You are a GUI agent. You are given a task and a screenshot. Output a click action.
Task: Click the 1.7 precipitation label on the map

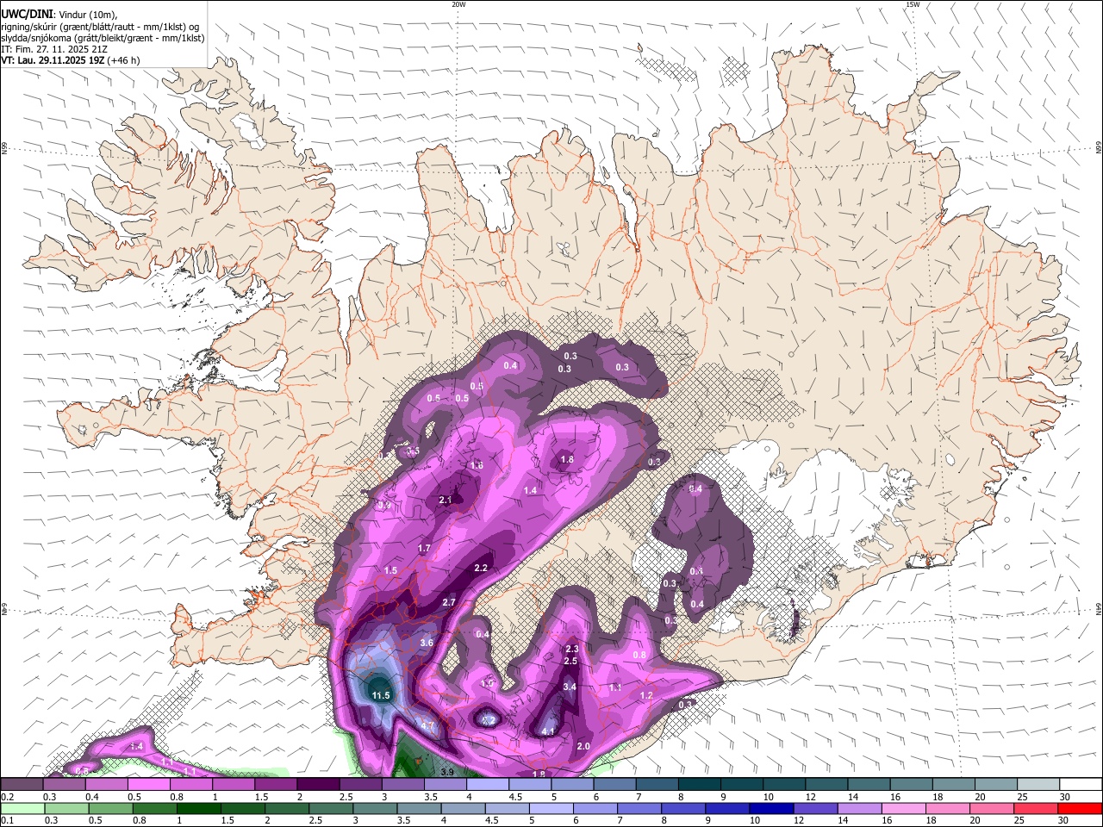[424, 548]
